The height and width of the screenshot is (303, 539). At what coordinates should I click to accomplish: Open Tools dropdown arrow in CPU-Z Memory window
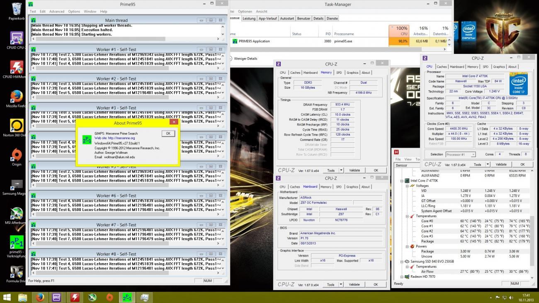tap(341, 170)
